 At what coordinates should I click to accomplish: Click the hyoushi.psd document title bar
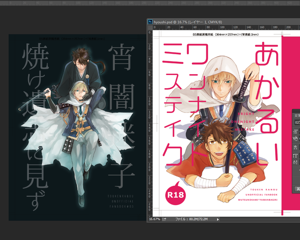click(x=223, y=22)
